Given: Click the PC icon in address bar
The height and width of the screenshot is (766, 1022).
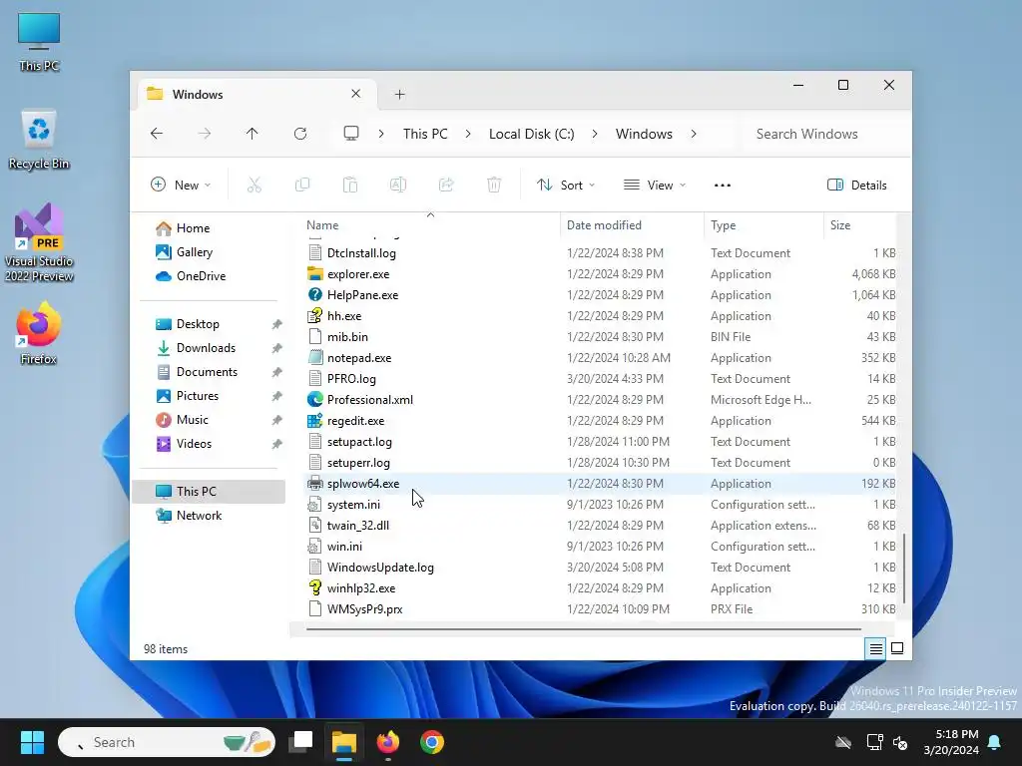Looking at the screenshot, I should click(x=351, y=134).
